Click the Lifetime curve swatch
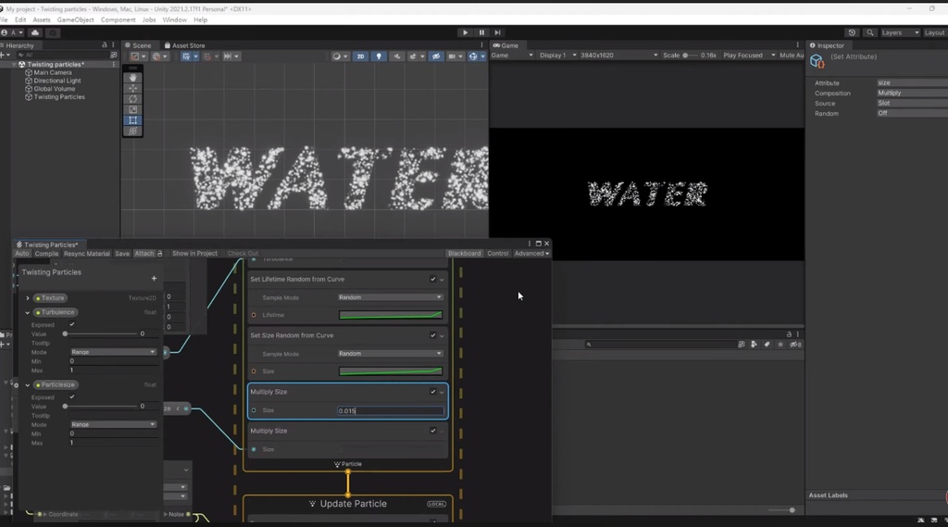 click(391, 315)
